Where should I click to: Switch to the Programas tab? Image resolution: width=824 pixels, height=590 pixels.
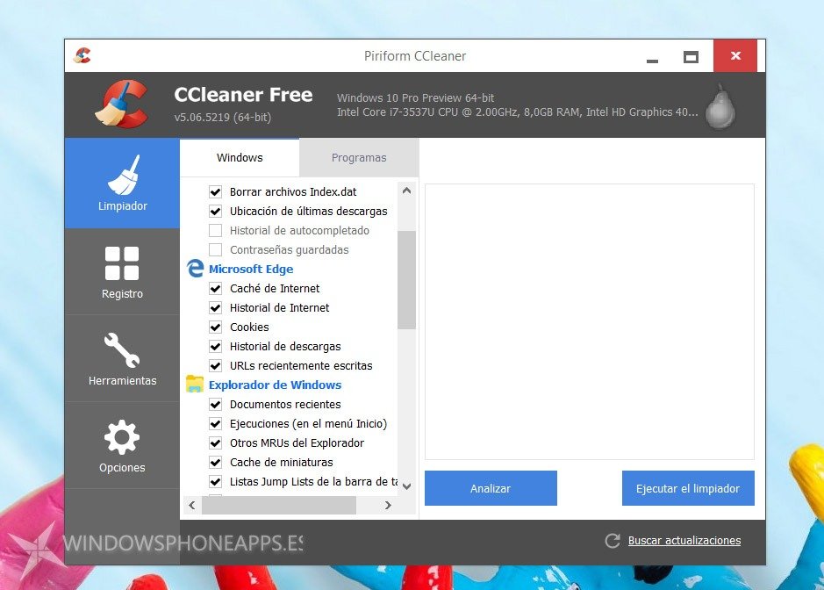pyautogui.click(x=359, y=158)
